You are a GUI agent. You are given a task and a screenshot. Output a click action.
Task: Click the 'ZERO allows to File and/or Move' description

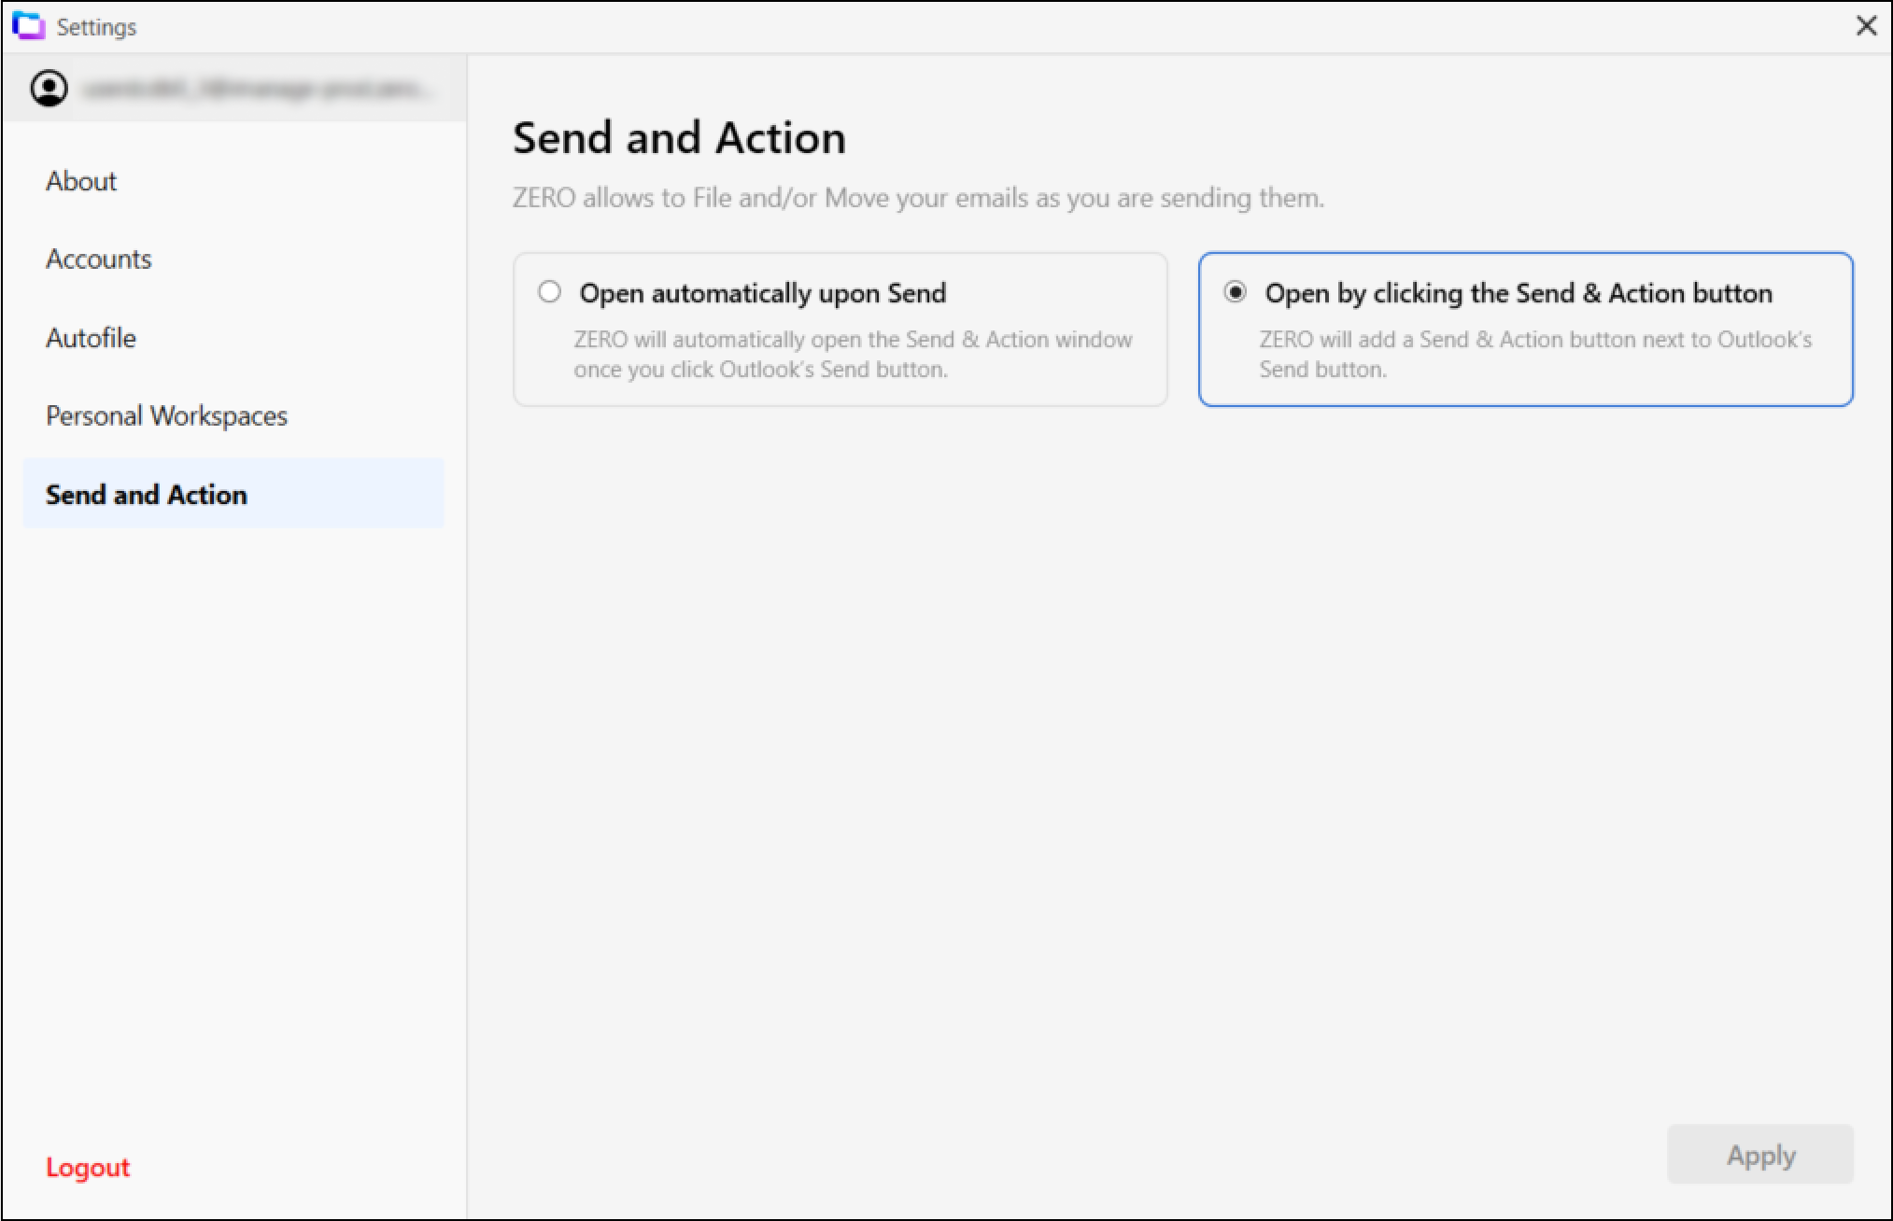918,198
